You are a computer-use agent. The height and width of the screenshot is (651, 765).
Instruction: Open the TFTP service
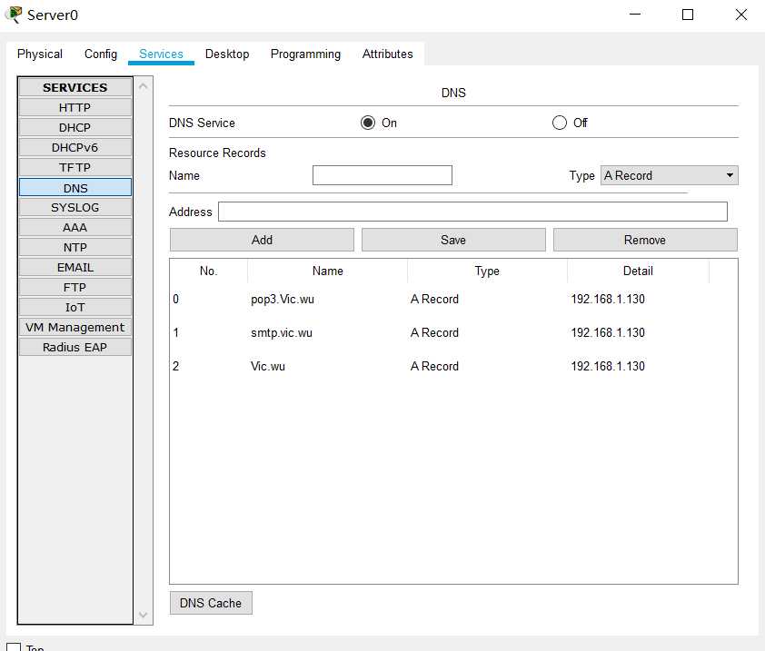(75, 167)
